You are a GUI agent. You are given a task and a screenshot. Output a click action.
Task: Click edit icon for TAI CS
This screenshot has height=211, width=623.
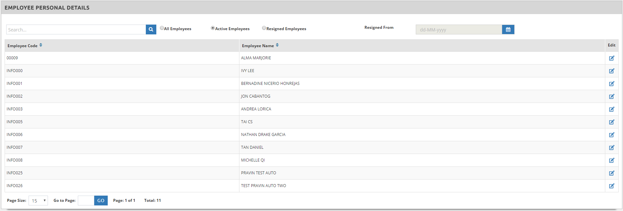pos(612,122)
